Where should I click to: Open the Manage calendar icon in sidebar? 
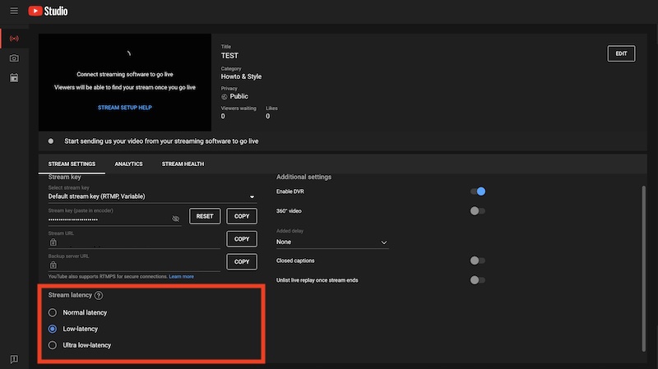tap(14, 78)
